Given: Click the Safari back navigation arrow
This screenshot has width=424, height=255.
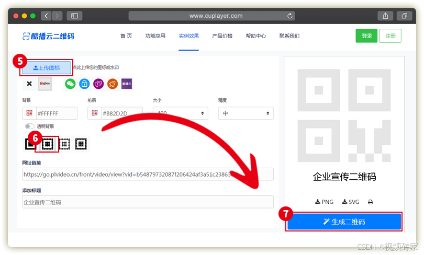Looking at the screenshot, I should [x=46, y=16].
